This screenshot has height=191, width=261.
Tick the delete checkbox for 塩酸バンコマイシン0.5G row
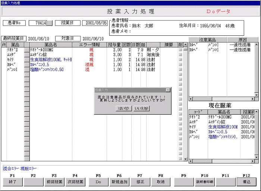180,70
